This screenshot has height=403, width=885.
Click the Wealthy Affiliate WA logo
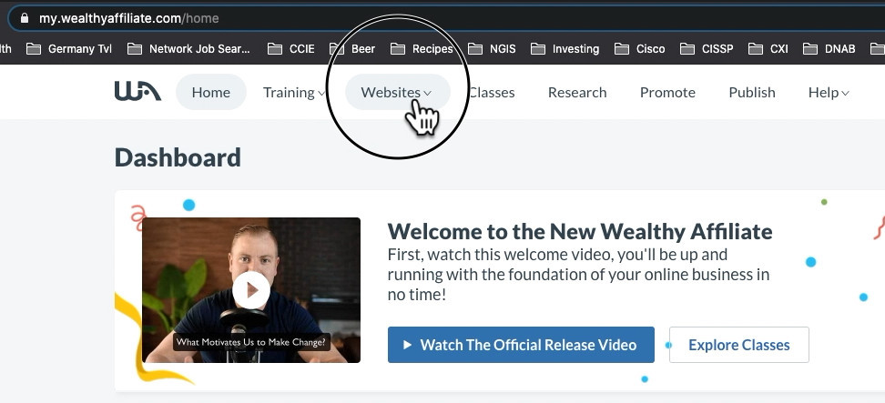137,91
